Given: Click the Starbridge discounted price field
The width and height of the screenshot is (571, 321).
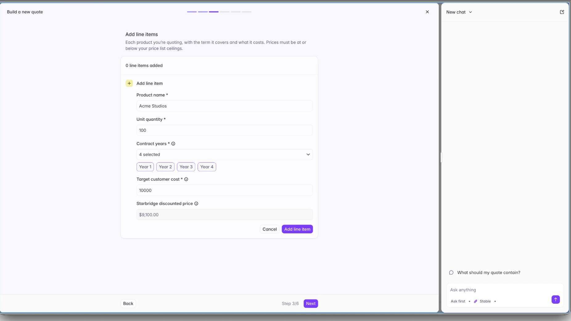Looking at the screenshot, I should tap(224, 215).
